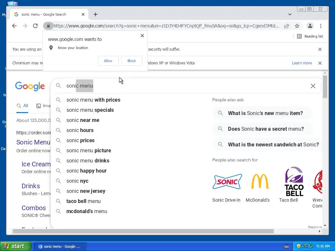Screen dimensions: 335x251
Task: Go back using the browser back arrow
Action: (14, 26)
